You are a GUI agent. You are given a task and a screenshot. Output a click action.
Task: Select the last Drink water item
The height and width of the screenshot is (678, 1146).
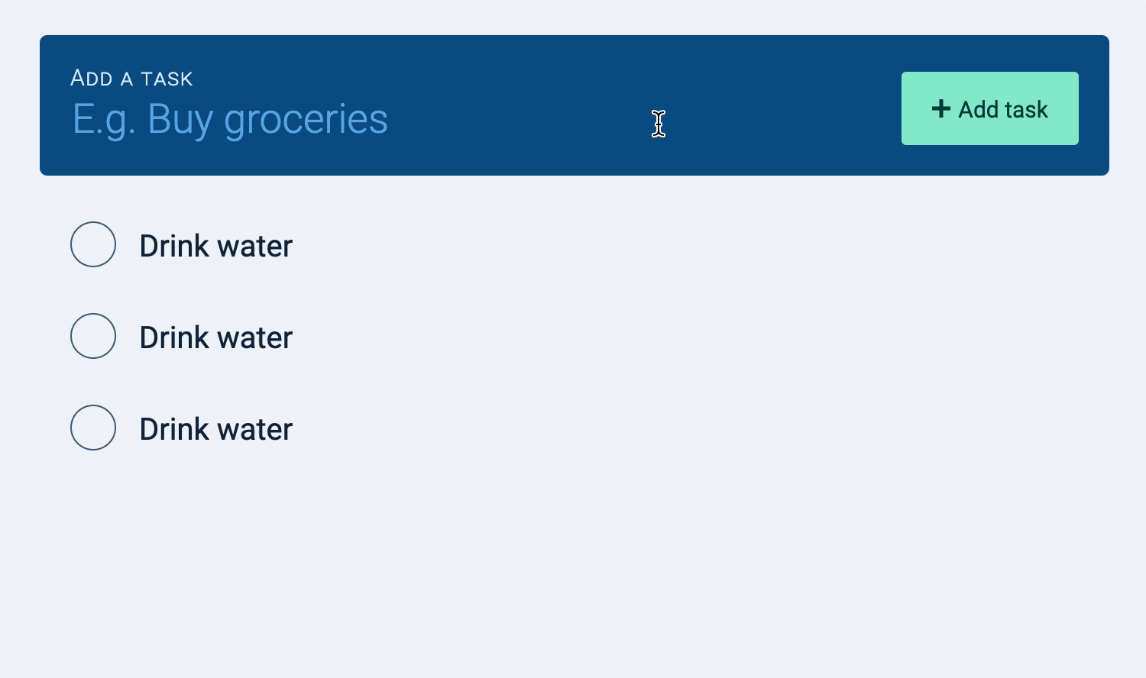tap(215, 428)
